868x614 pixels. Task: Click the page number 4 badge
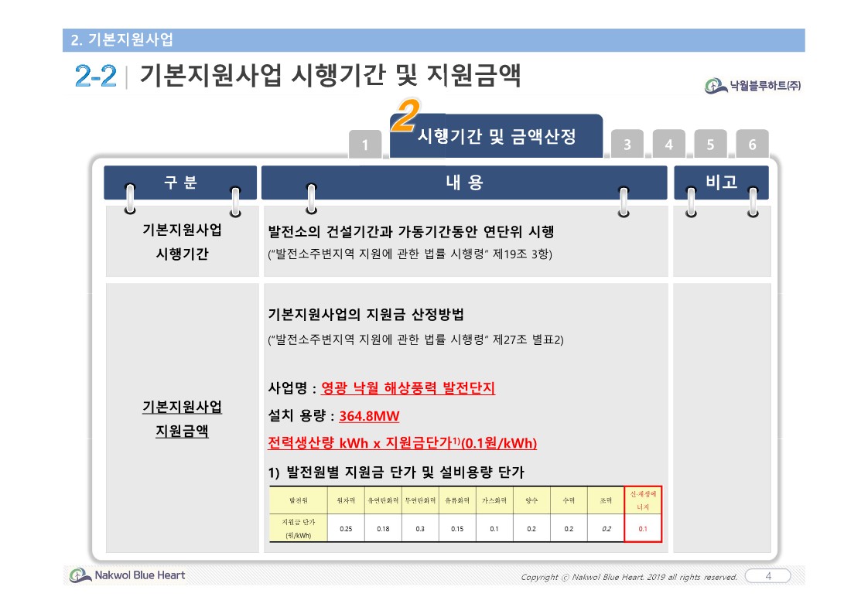click(767, 576)
